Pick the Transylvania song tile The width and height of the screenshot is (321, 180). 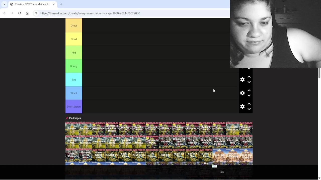pos(99,142)
